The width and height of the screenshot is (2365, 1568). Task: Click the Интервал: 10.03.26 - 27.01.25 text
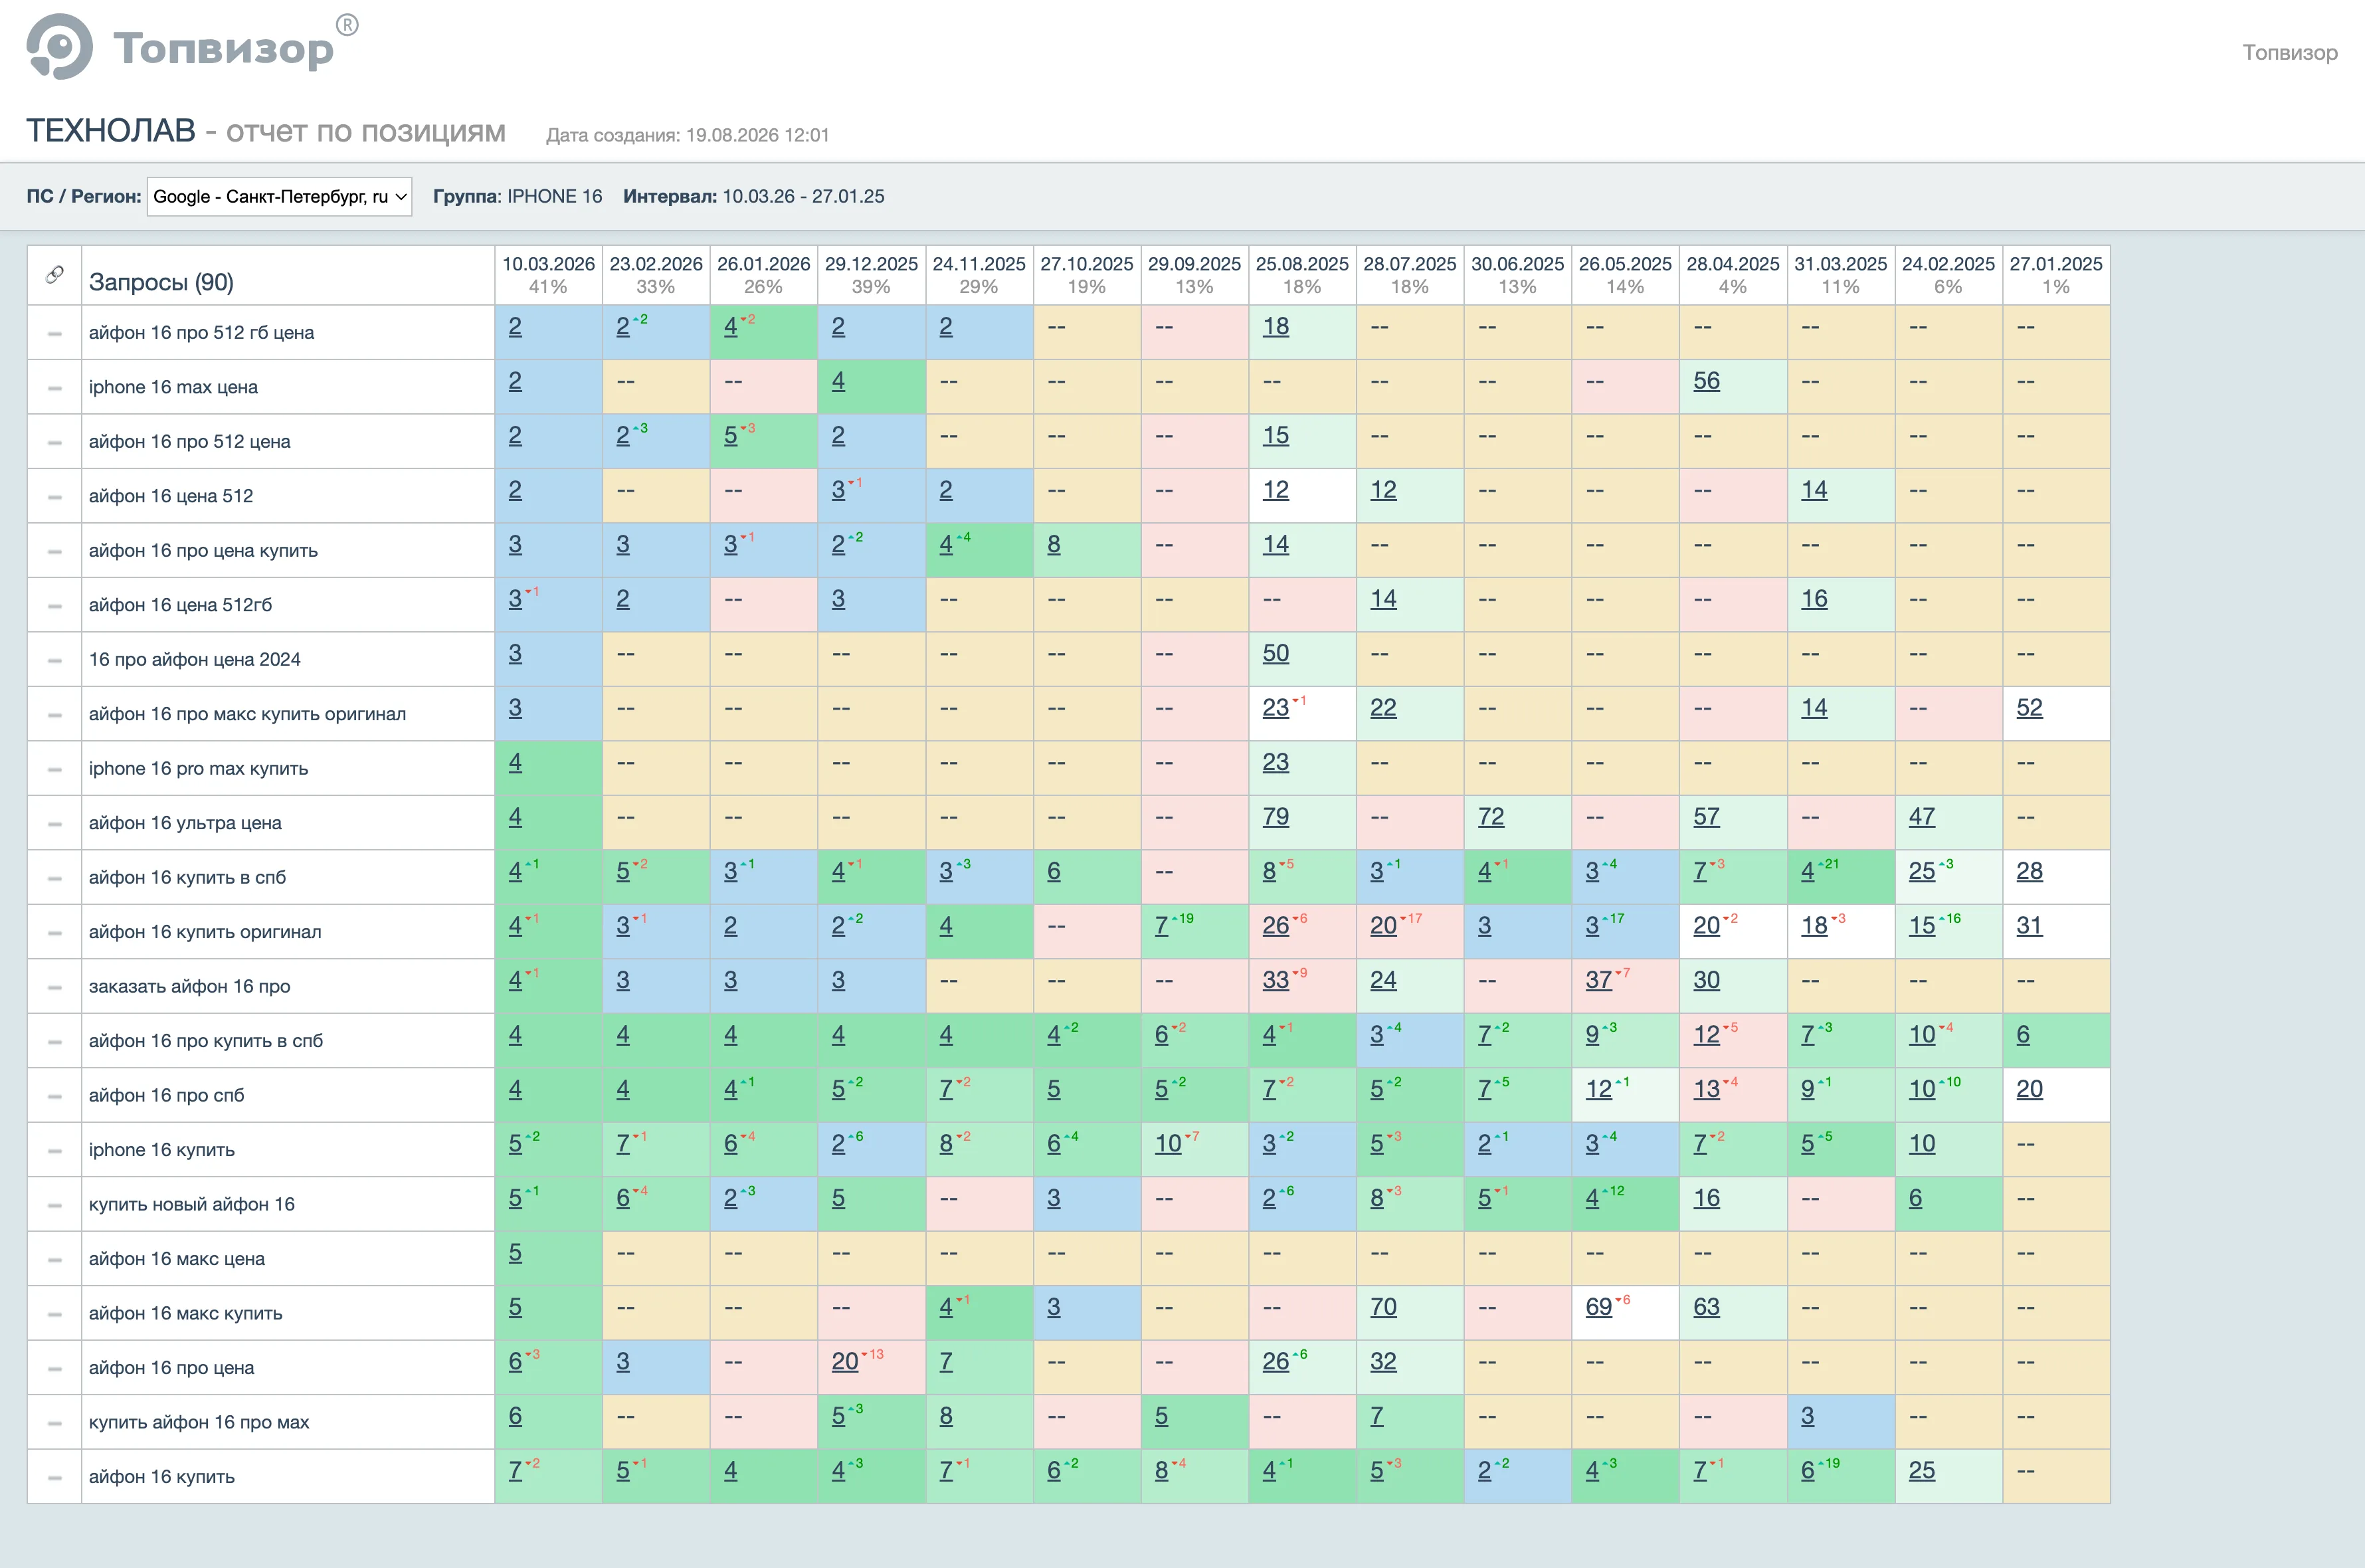tap(754, 196)
